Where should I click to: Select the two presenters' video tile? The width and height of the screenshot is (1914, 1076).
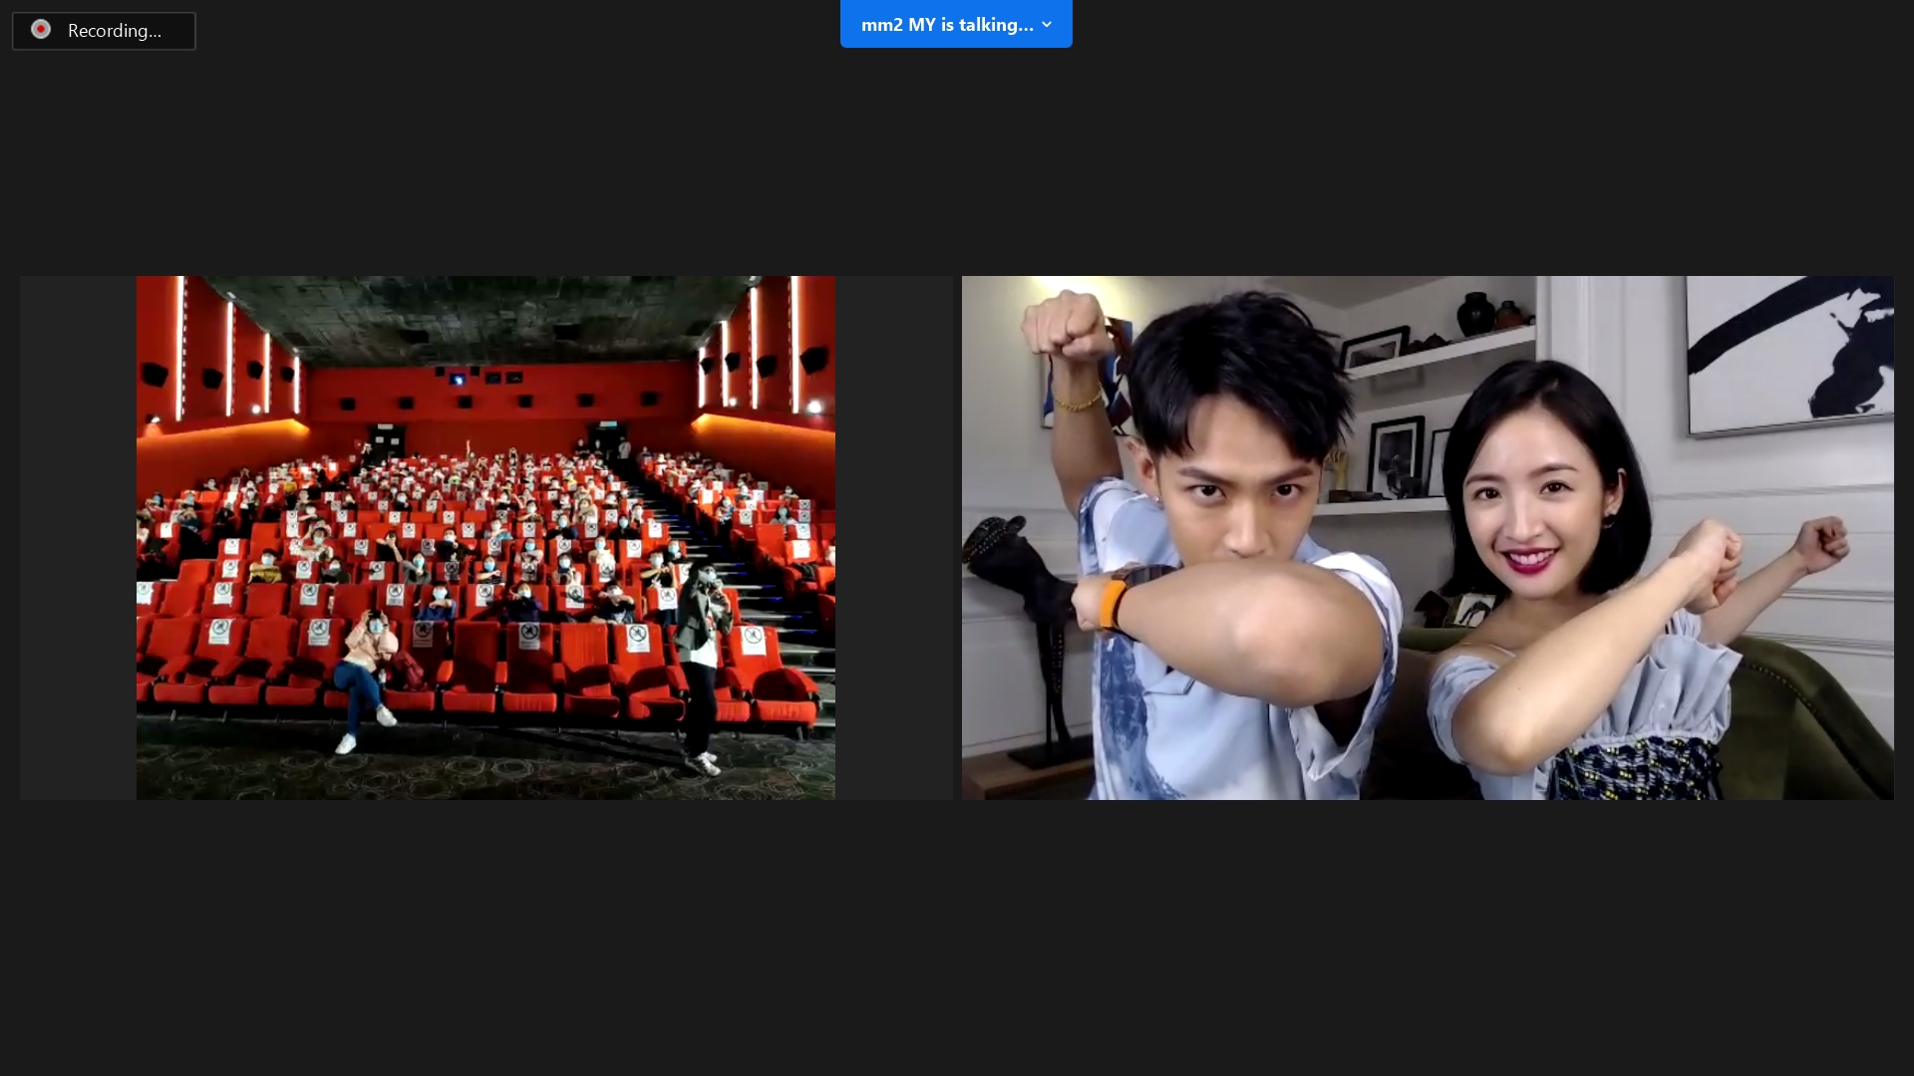point(1428,538)
